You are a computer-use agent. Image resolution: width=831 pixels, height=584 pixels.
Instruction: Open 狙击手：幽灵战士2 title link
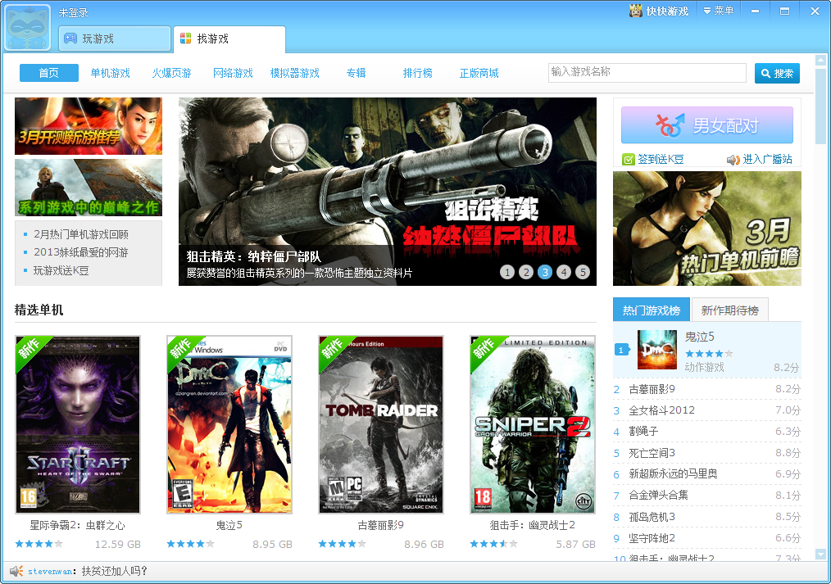(x=533, y=525)
